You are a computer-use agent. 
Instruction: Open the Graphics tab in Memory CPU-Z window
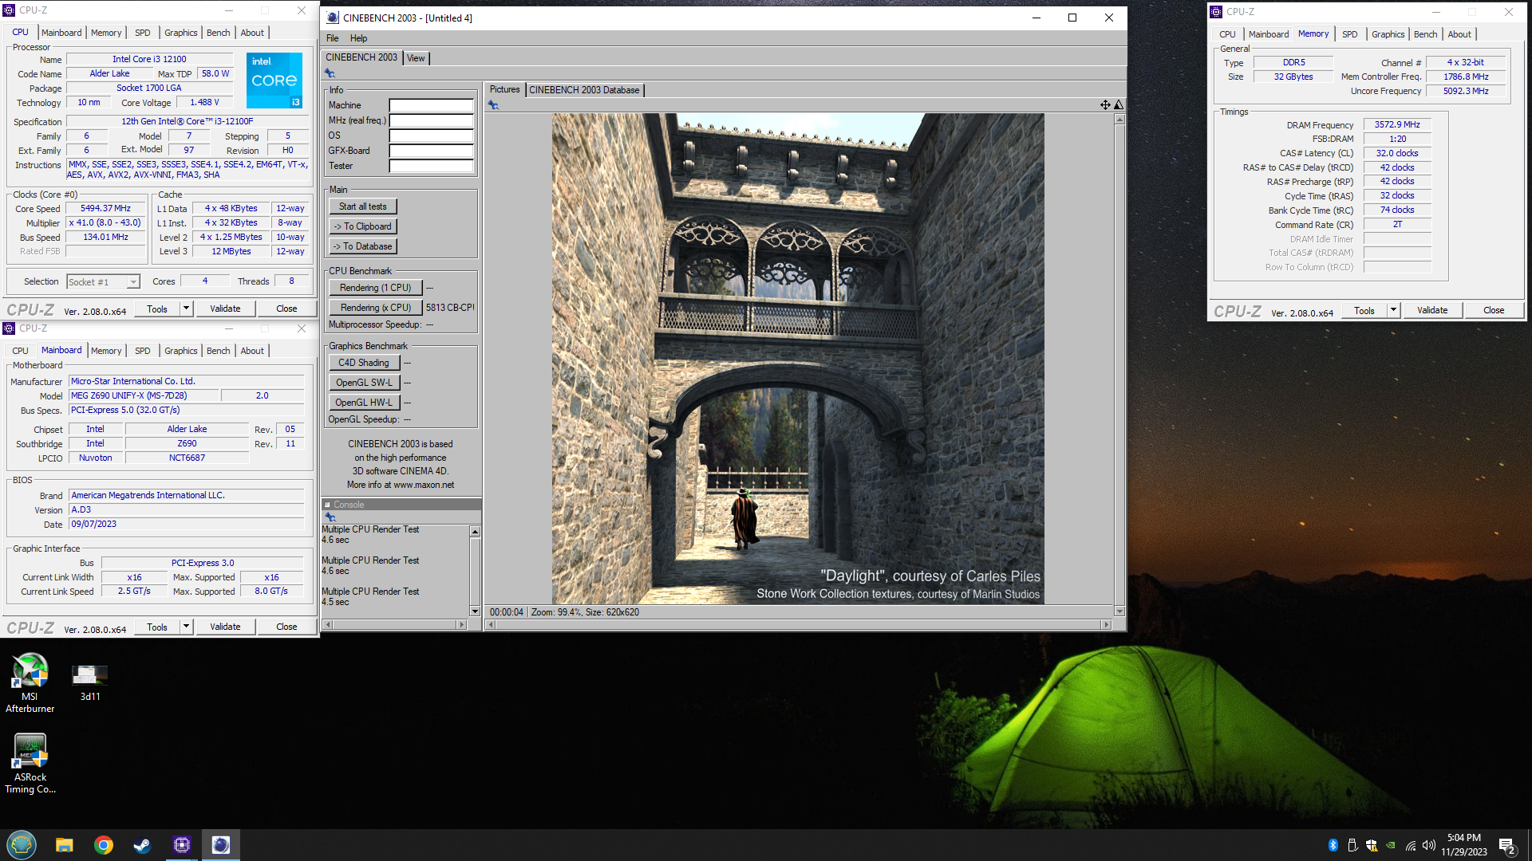pos(1388,34)
